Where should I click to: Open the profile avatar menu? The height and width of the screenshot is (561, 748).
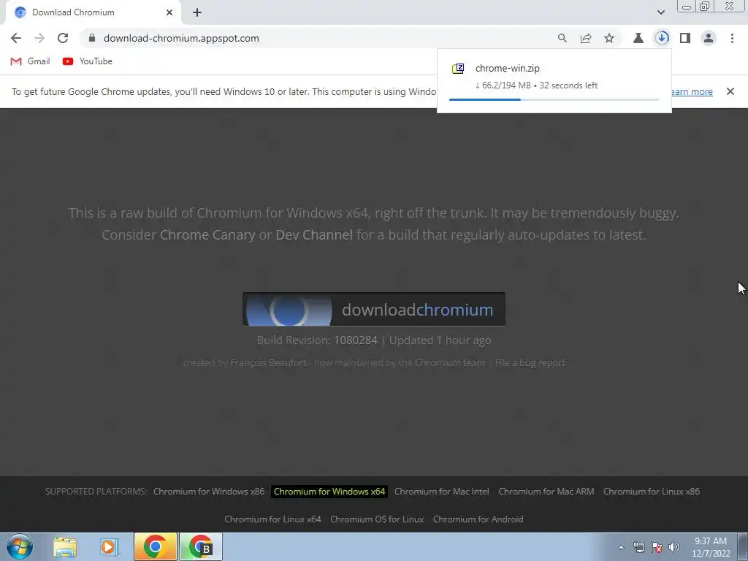click(709, 38)
